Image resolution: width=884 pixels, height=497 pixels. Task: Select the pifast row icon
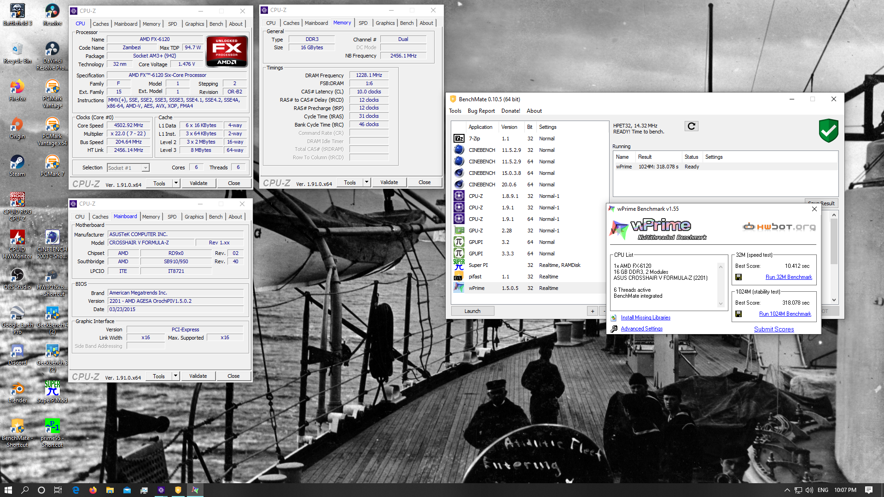[459, 277]
